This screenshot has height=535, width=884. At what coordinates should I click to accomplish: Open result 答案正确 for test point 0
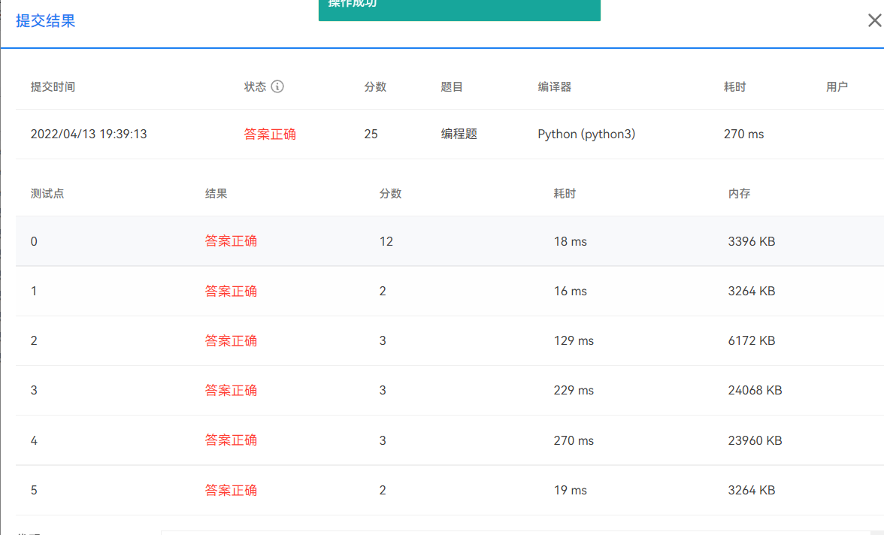point(232,241)
